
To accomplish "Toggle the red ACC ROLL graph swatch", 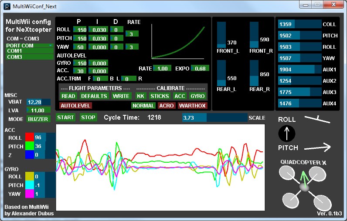I will 30,137.
